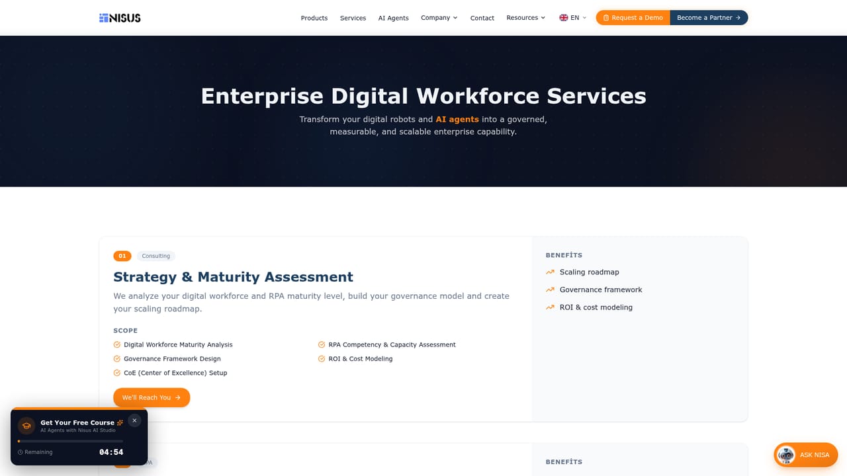Click check icon beside Digital Workforce Maturity Analysis
The width and height of the screenshot is (847, 476).
[x=117, y=344]
